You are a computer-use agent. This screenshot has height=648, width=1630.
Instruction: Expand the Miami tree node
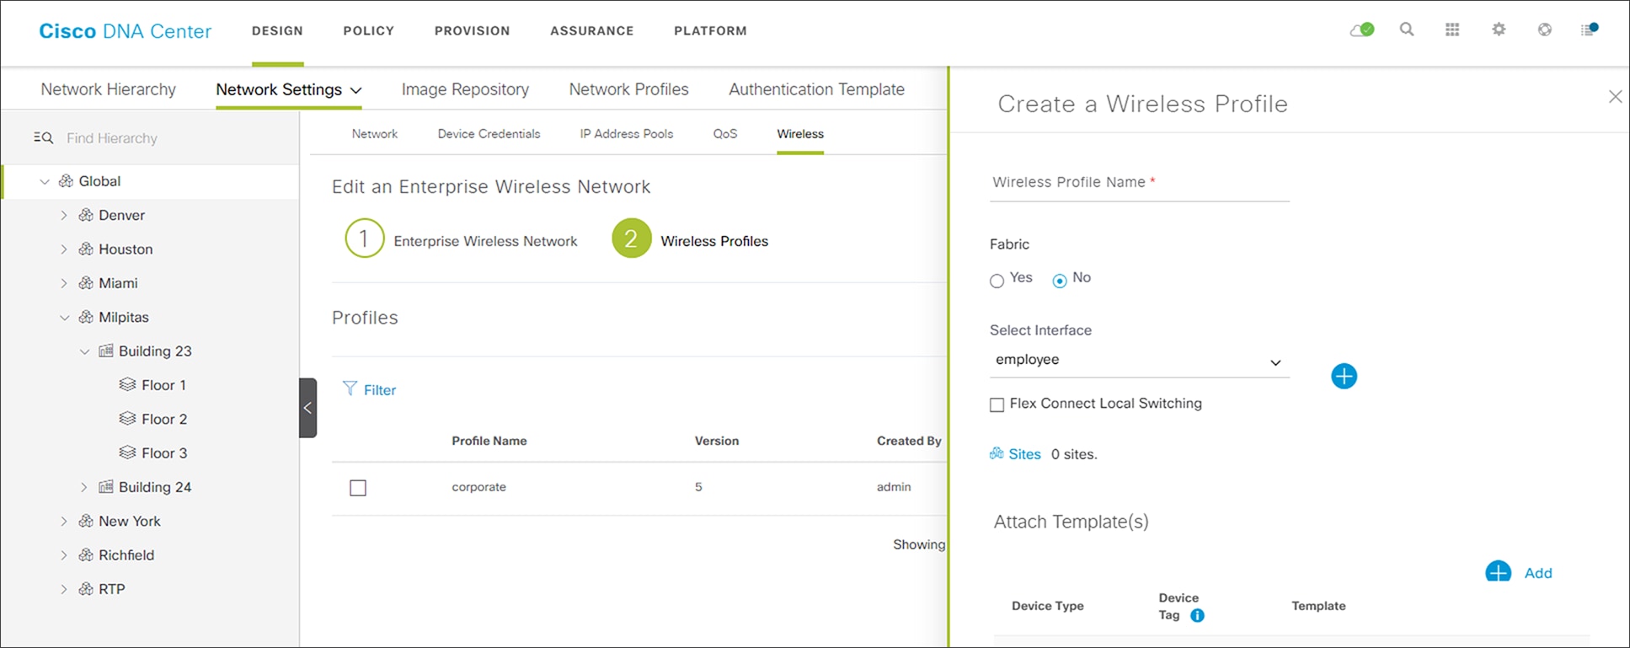pos(64,283)
